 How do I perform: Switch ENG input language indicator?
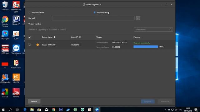(180, 110)
